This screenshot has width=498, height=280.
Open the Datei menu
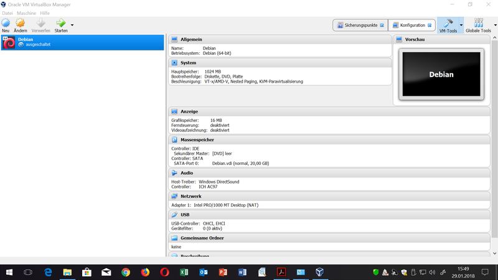pos(7,13)
